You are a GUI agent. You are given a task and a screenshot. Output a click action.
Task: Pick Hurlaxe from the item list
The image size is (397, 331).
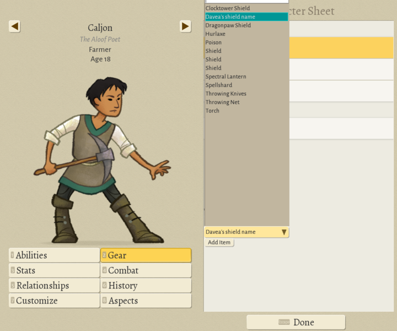pyautogui.click(x=216, y=34)
